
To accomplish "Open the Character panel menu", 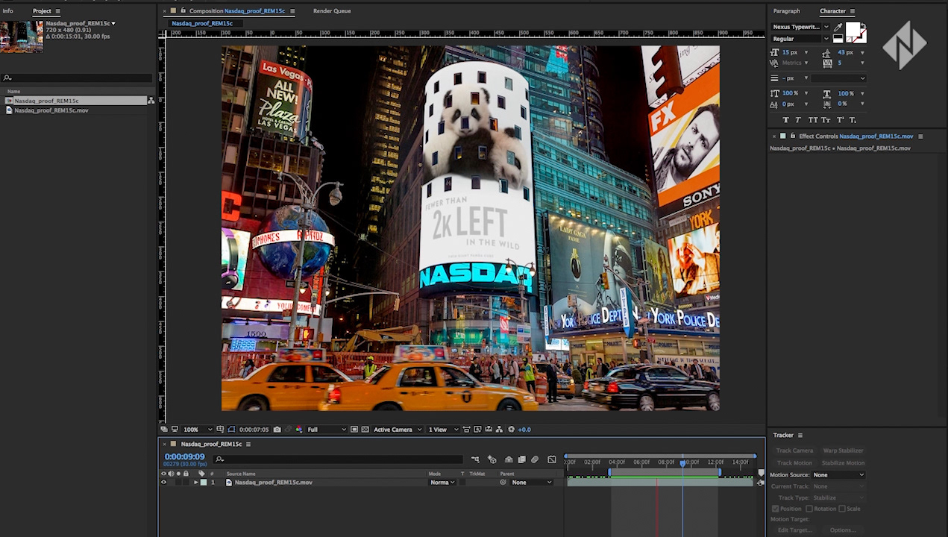I will (x=853, y=11).
